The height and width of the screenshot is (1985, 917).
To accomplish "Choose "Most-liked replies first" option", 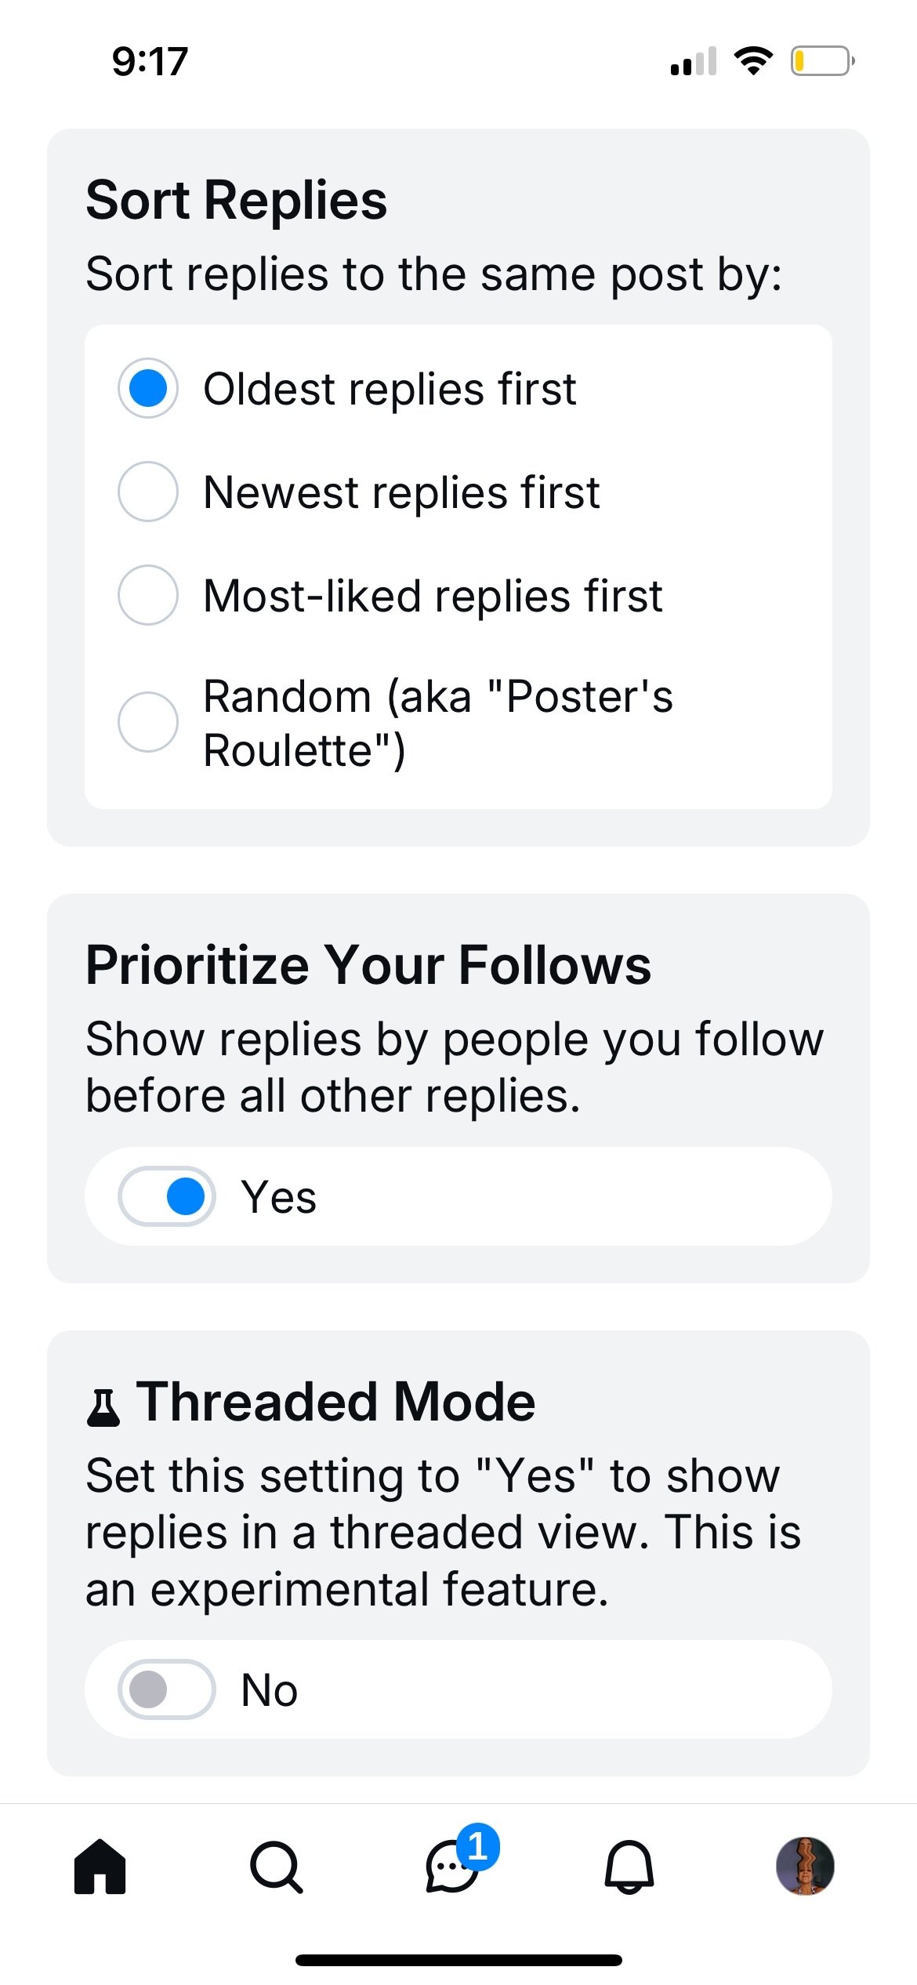I will point(148,596).
